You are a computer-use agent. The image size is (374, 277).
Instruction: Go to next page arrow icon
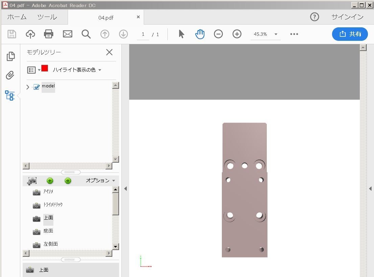[123, 34]
